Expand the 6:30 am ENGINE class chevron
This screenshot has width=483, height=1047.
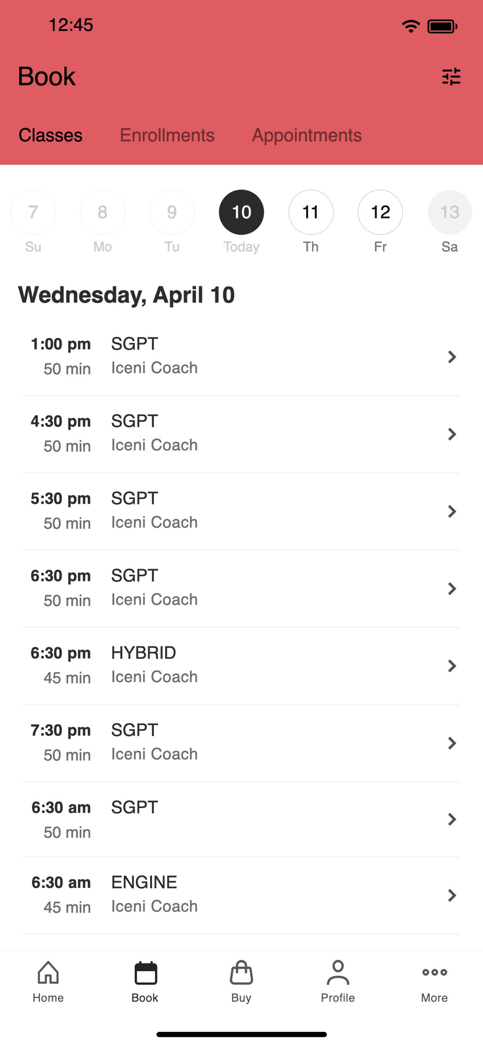tap(452, 895)
